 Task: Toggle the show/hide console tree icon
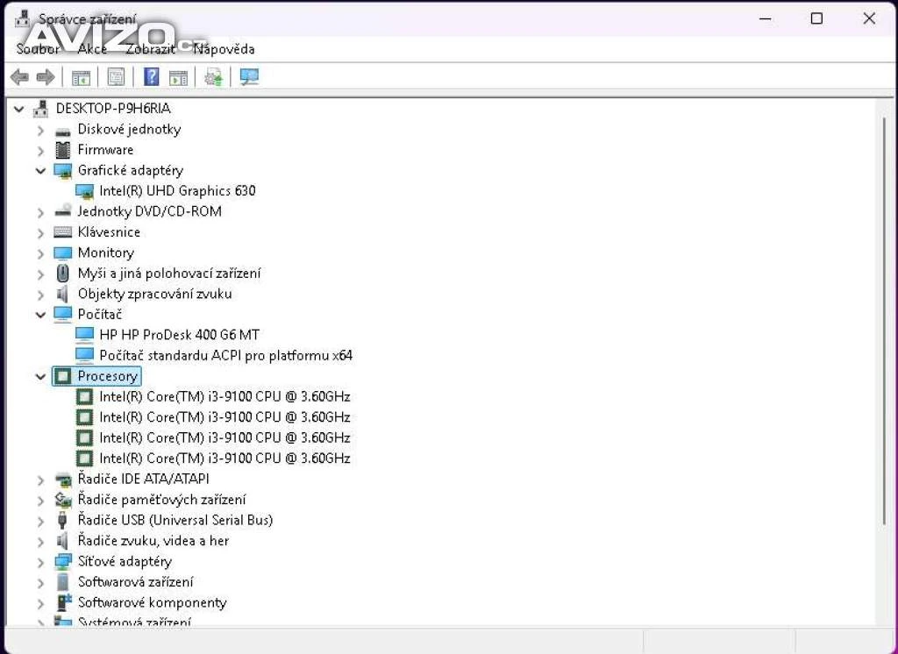[81, 77]
